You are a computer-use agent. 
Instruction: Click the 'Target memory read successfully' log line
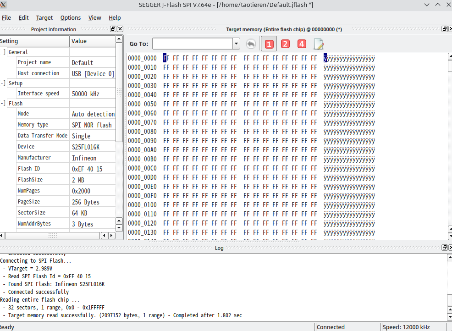pos(125,315)
